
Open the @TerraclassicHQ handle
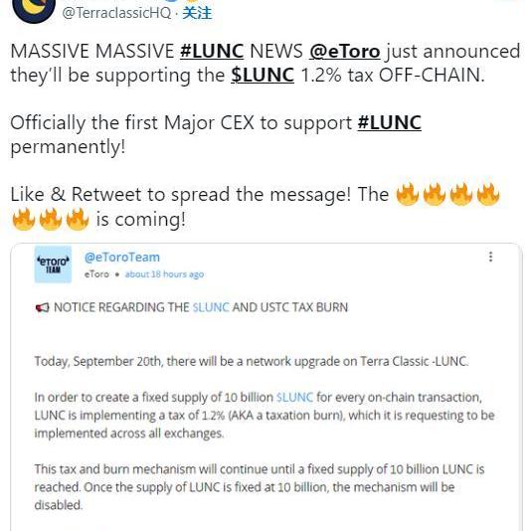coord(116,13)
